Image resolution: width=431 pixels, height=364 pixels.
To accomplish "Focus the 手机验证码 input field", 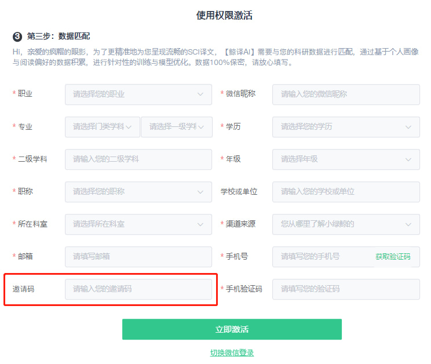I will (x=346, y=289).
